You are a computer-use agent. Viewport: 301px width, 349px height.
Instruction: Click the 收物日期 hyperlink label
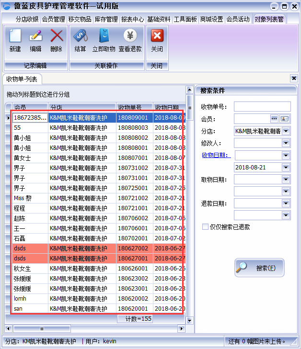(x=216, y=155)
